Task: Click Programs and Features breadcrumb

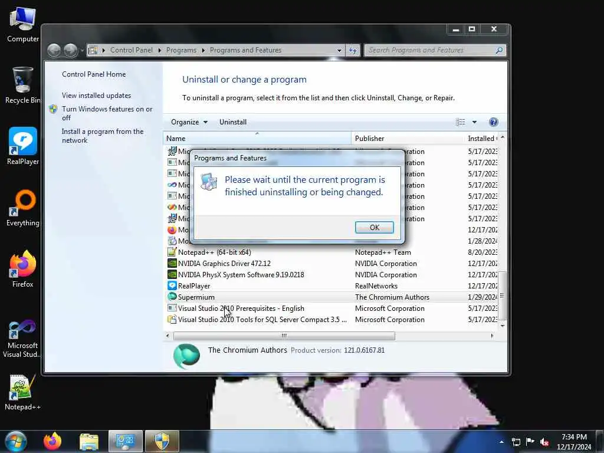Action: [x=245, y=50]
